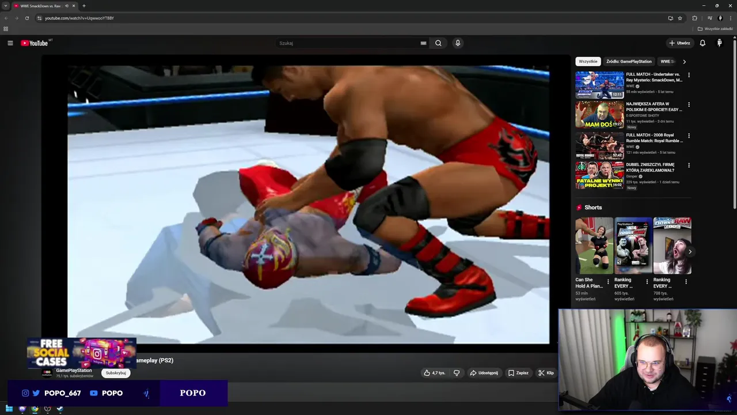The image size is (737, 415).
Task: Open the Gimper channel link
Action: [x=632, y=176]
